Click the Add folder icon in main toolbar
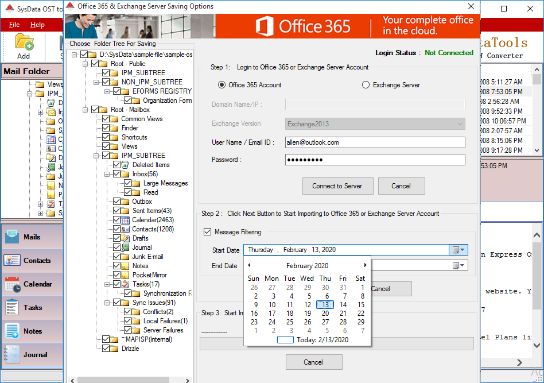Screen dimensions: 544x383 pos(24,42)
